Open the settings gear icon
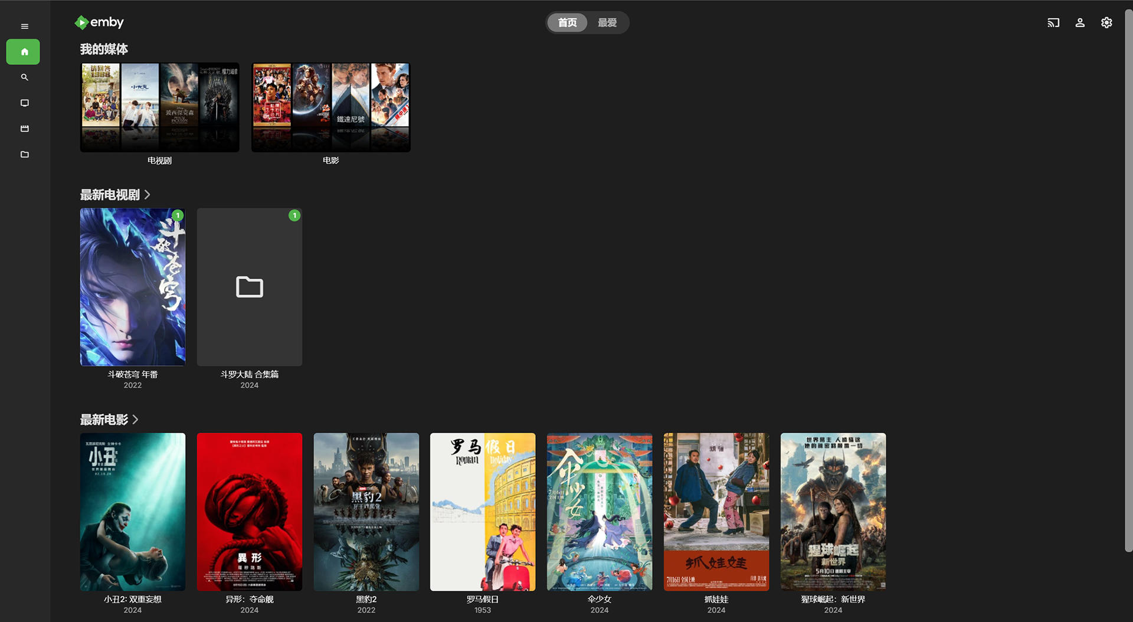This screenshot has height=622, width=1133. tap(1106, 22)
